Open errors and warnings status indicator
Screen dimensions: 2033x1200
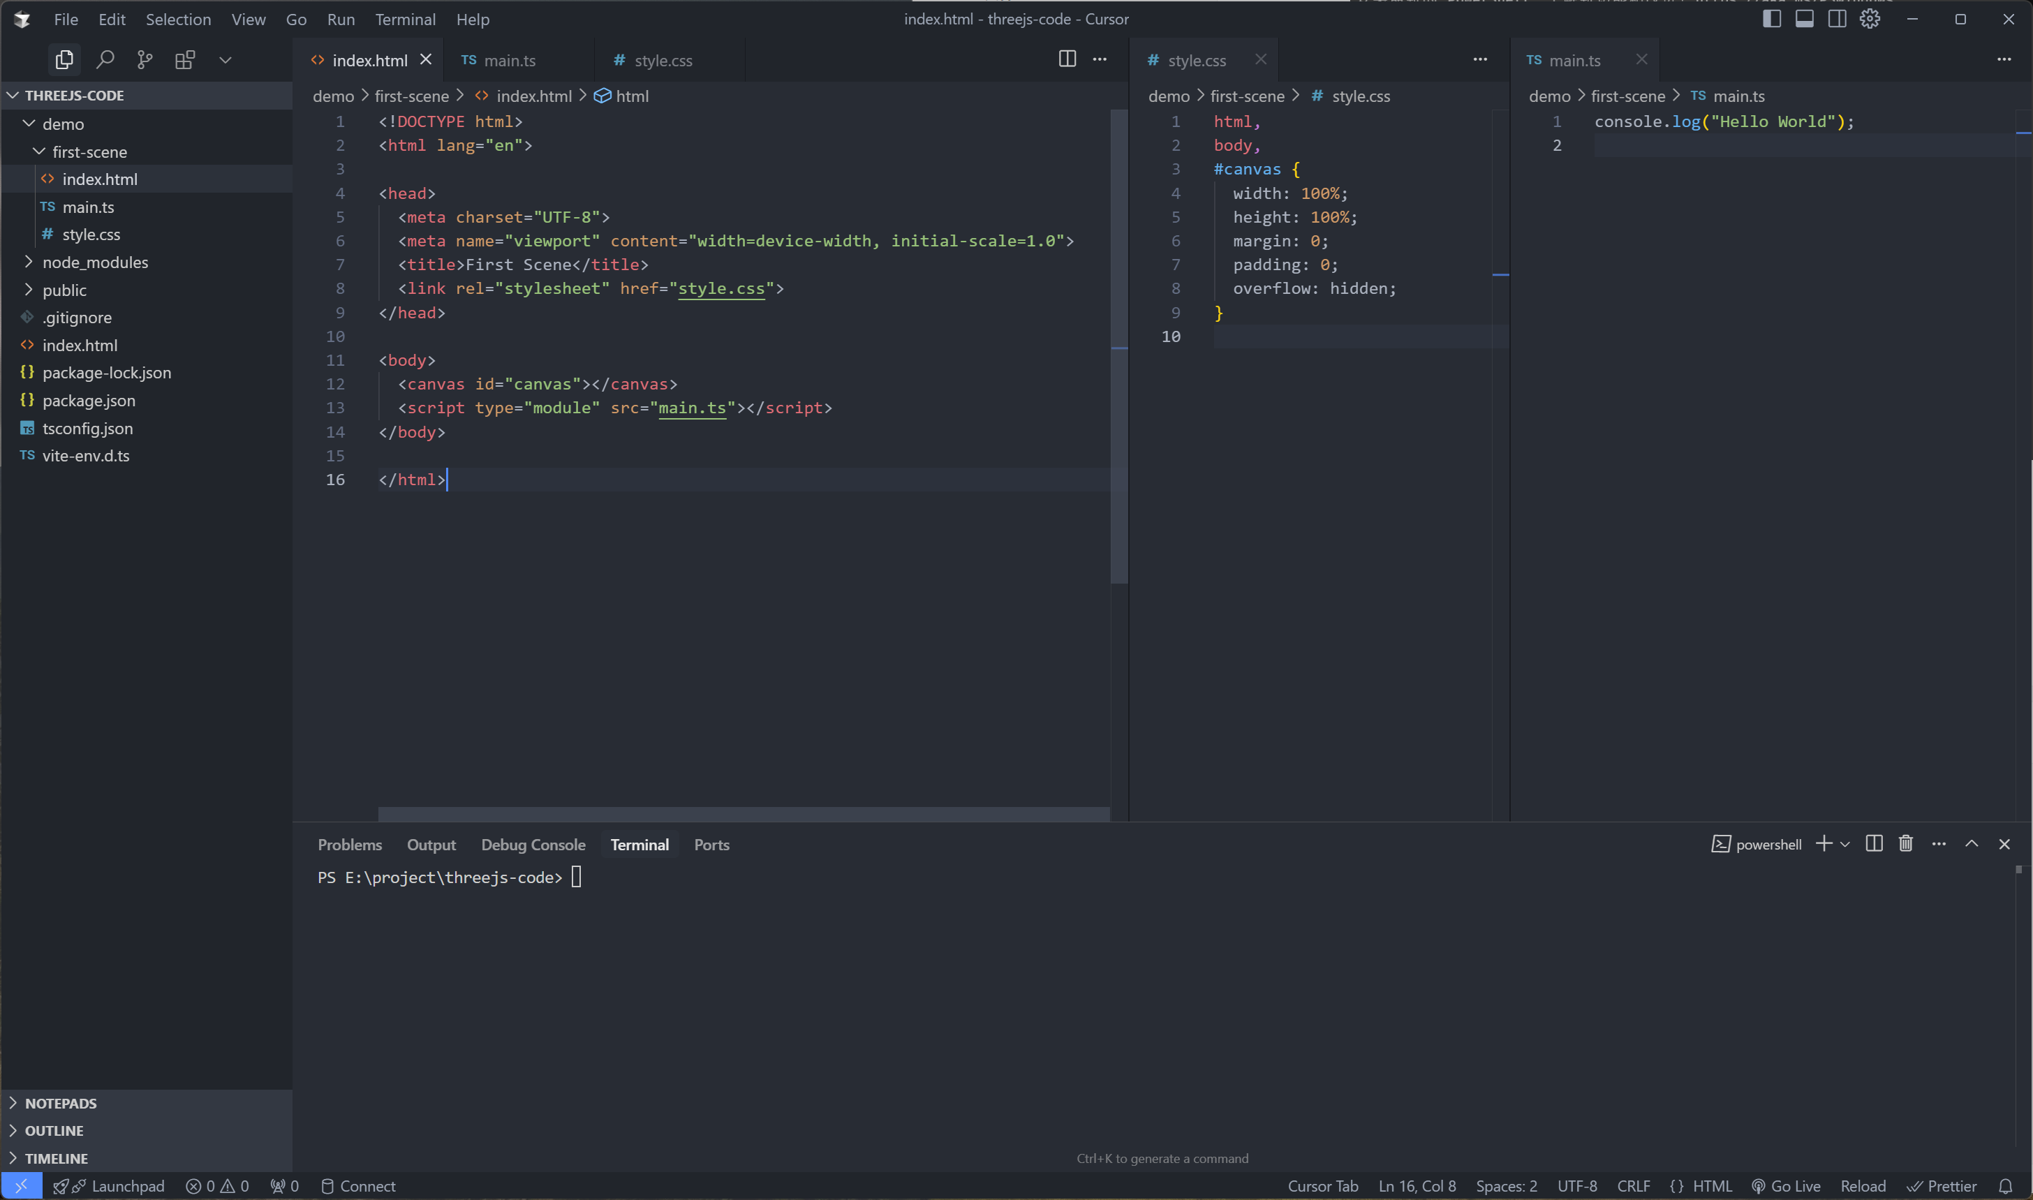218,1186
